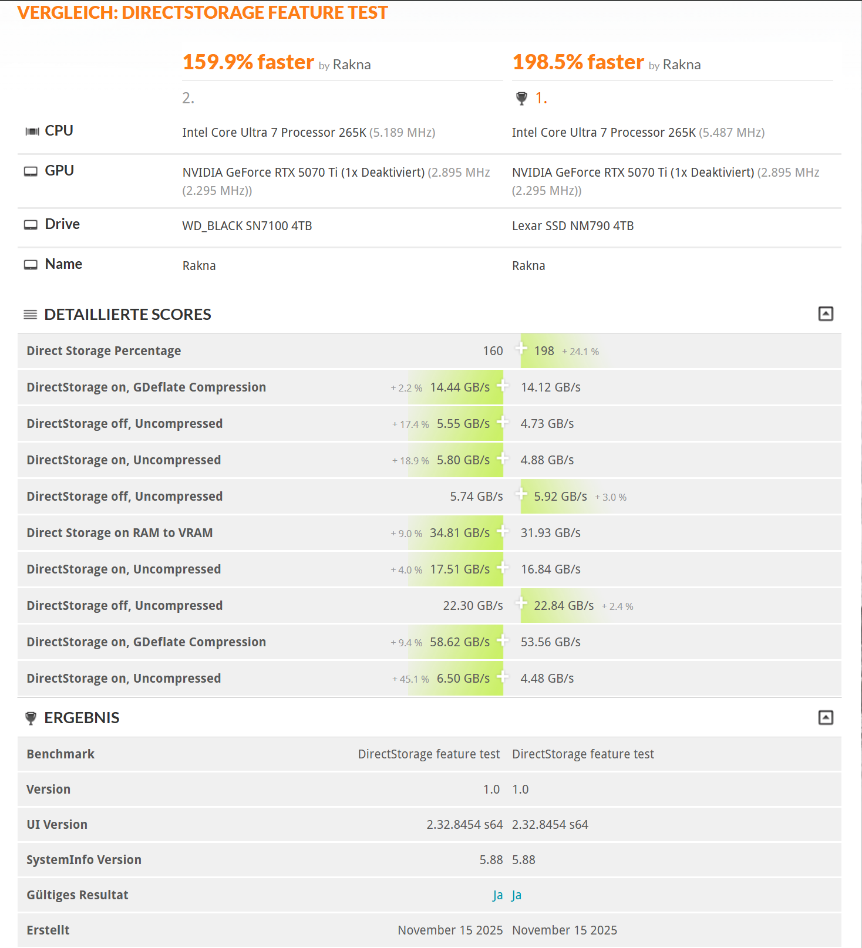Open Rakna's profile from the left result header
The height and width of the screenshot is (948, 862).
[352, 65]
